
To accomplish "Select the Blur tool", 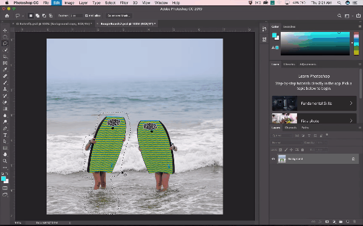I will 5,115.
